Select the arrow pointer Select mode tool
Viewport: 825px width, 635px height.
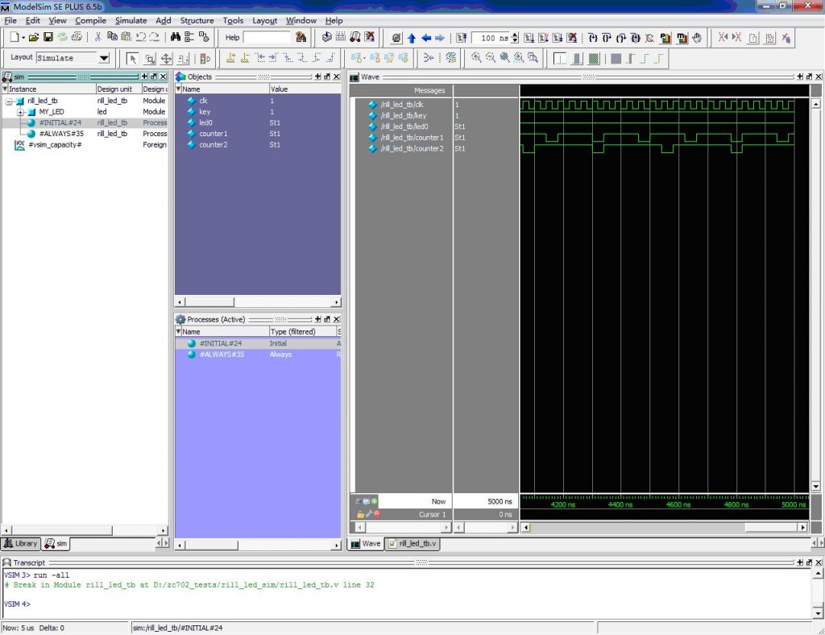[132, 58]
